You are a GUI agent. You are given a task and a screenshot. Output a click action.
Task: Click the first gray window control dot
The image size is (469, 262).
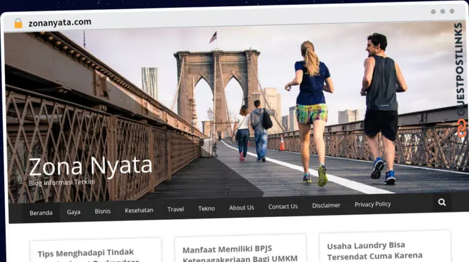[x=433, y=12]
